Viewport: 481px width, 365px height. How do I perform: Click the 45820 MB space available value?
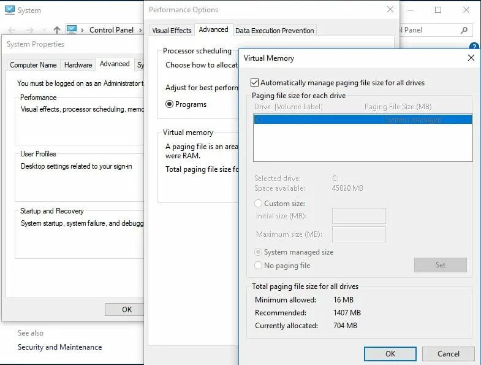pyautogui.click(x=347, y=188)
